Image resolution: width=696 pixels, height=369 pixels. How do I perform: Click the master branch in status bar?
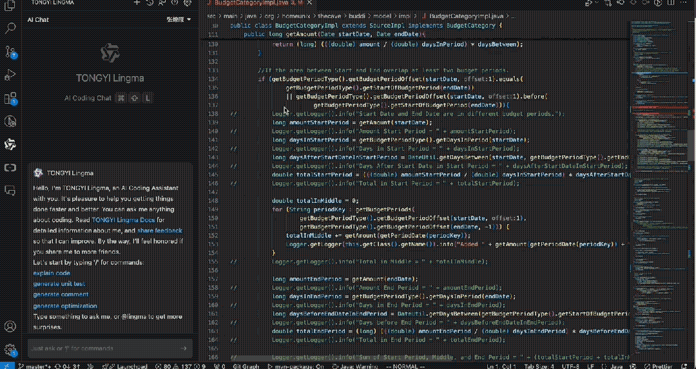[x=35, y=366]
